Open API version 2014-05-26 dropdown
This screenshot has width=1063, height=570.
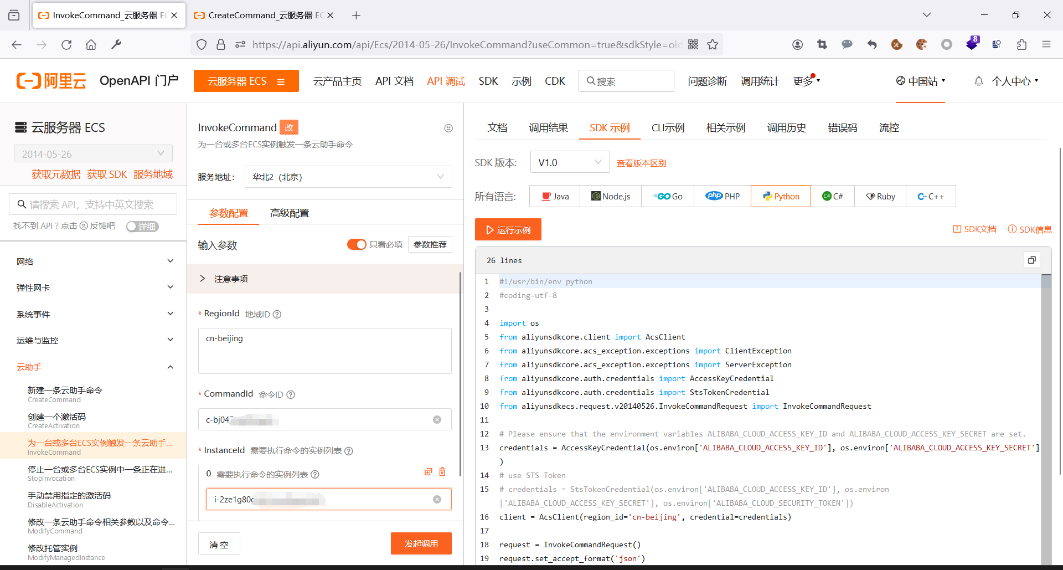coord(93,154)
